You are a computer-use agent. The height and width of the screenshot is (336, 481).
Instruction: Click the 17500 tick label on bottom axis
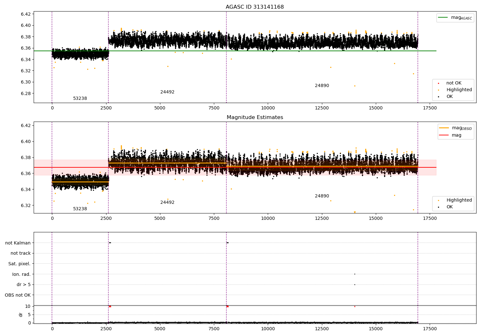click(430, 329)
